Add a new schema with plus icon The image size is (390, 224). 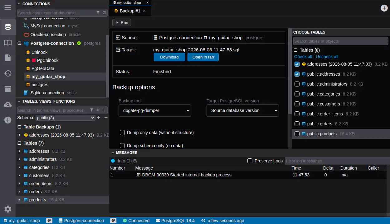tap(99, 118)
